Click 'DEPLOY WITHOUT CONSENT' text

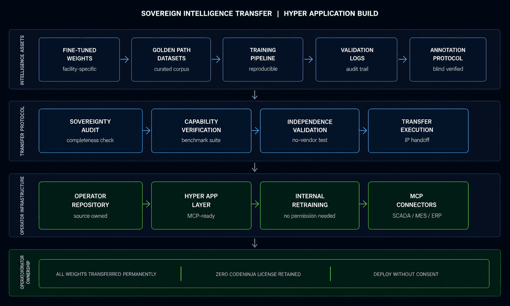coord(406,274)
